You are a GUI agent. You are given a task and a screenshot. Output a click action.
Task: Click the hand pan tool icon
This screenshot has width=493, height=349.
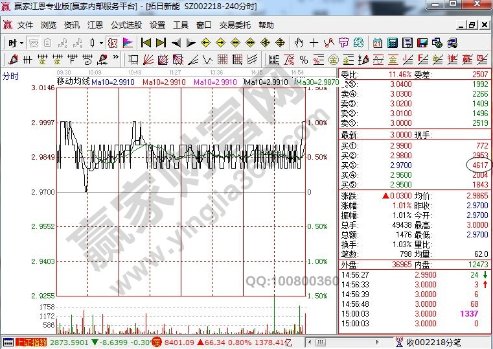point(299,43)
